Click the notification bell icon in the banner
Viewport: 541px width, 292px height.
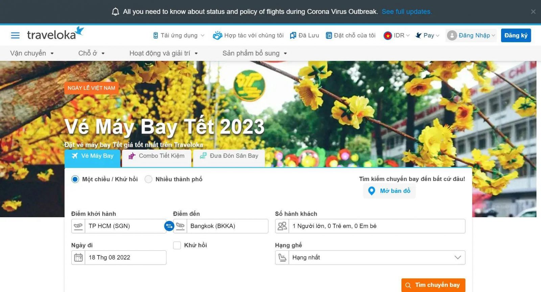pos(115,12)
